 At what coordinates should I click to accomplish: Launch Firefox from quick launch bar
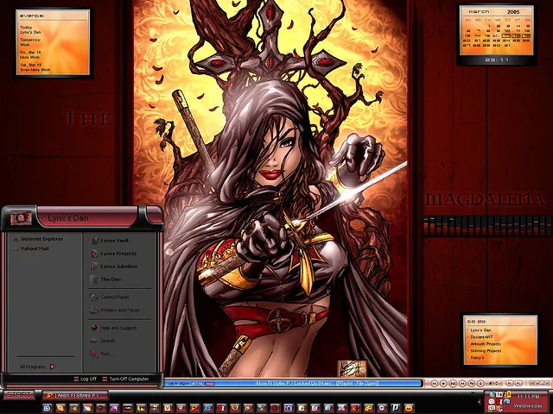tap(235, 408)
